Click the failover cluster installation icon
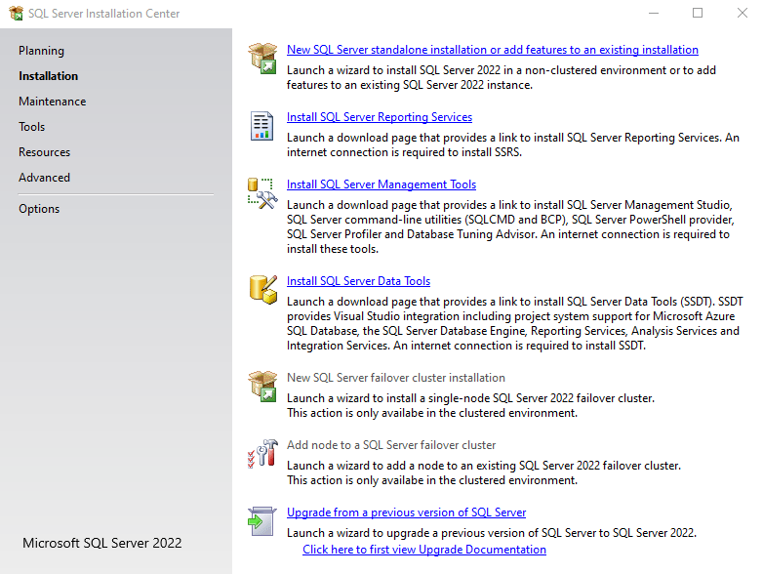Viewport: 763px width, 574px height. (x=262, y=386)
